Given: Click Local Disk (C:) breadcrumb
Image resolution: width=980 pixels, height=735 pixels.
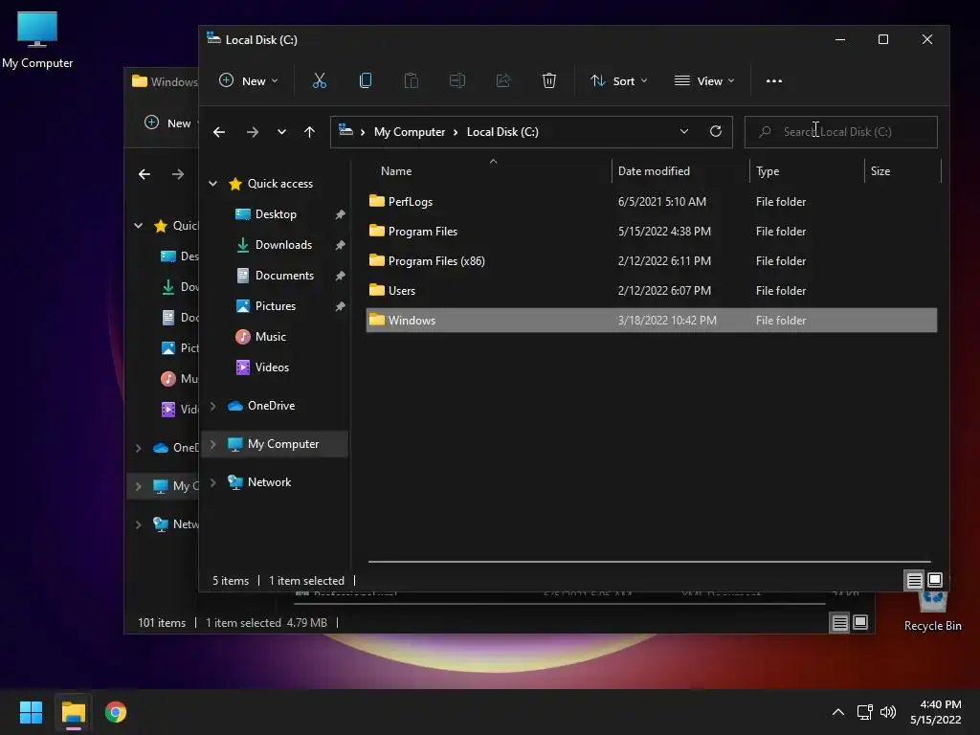Looking at the screenshot, I should click(502, 132).
